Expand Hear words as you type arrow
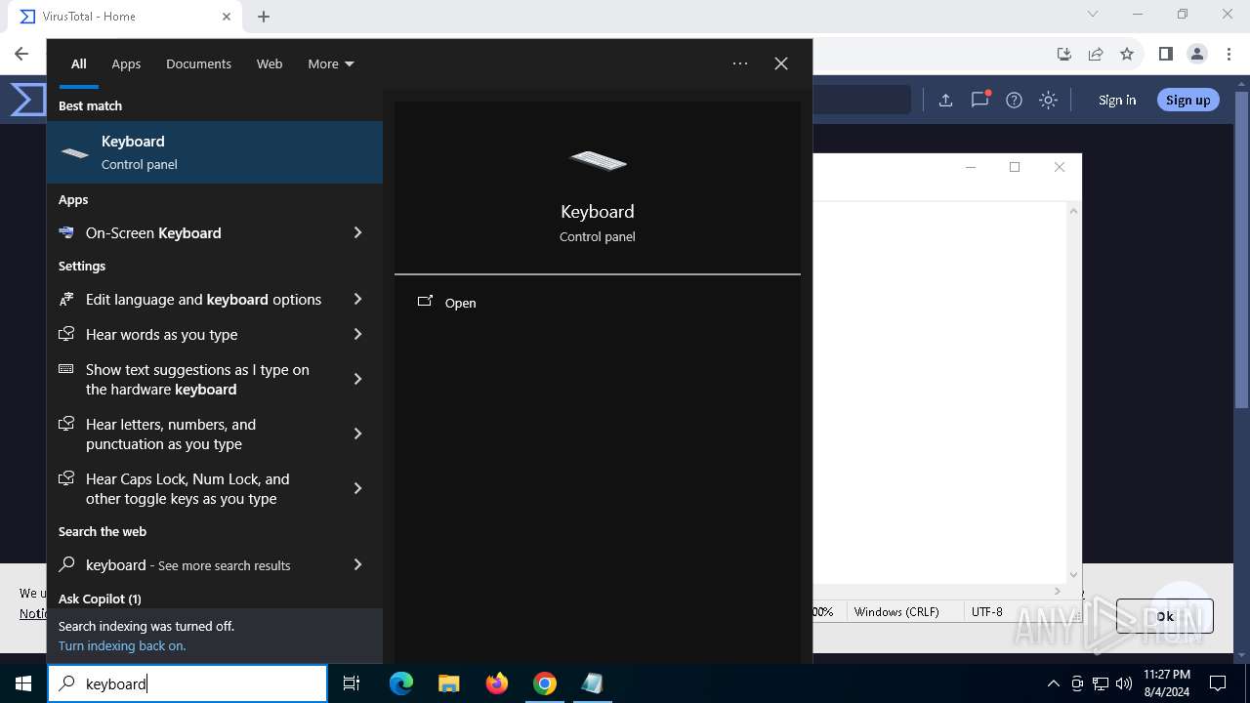The image size is (1250, 703). coord(357,334)
